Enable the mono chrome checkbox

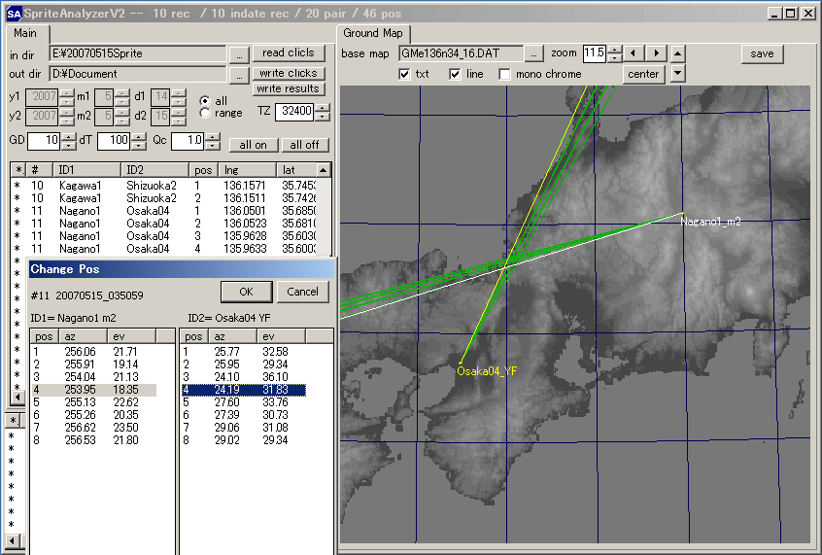point(504,75)
